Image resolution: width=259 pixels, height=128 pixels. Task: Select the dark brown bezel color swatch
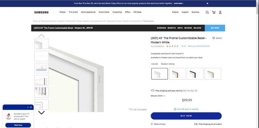coord(195,74)
